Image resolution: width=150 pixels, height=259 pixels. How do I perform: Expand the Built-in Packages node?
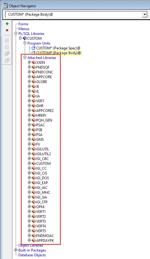(16, 250)
